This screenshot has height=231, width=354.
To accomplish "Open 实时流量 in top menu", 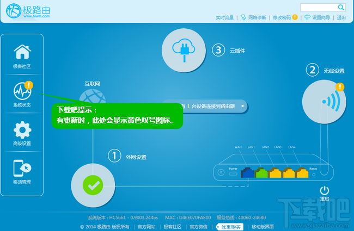I will coord(224,18).
